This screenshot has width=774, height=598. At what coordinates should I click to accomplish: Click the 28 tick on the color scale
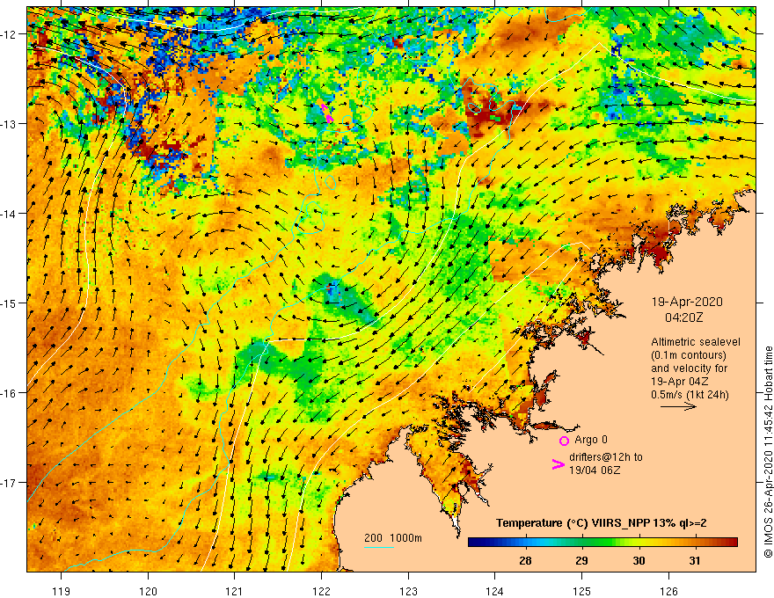click(x=525, y=560)
